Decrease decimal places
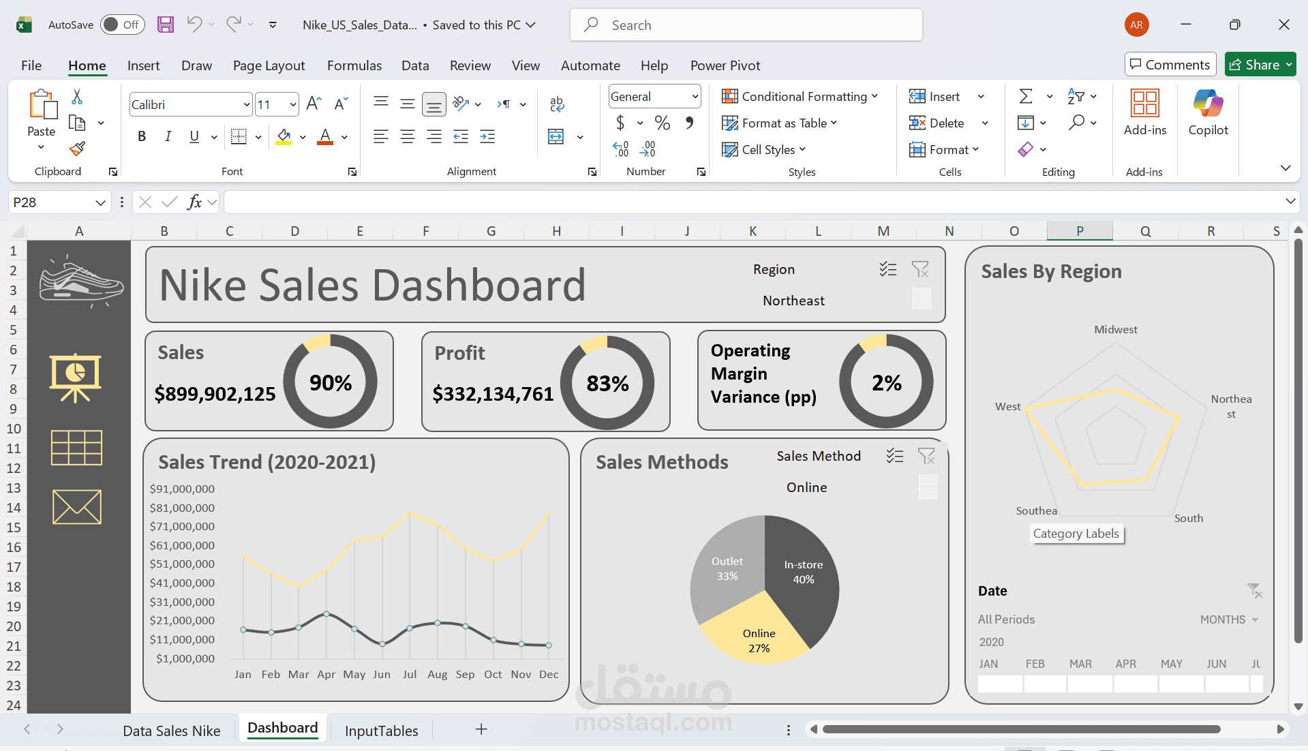1308x751 pixels. (x=648, y=149)
